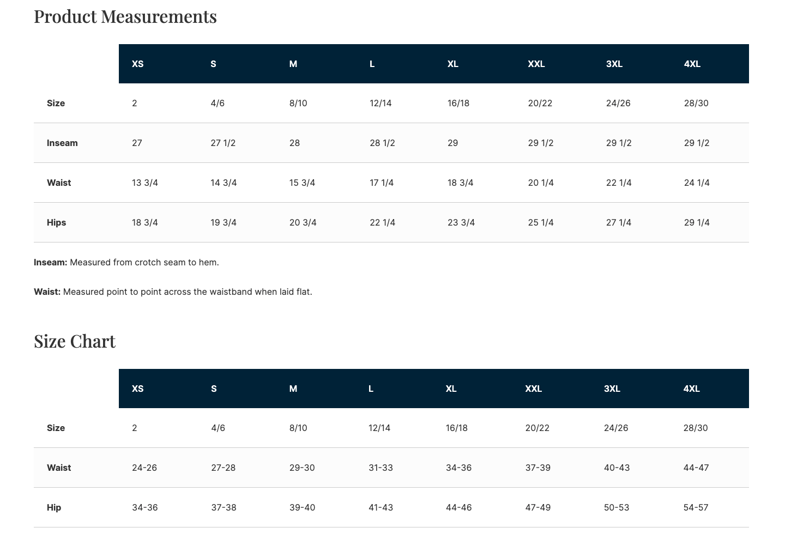Click XS column header in Size Chart table
Screen dimensions: 785x552
[138, 389]
